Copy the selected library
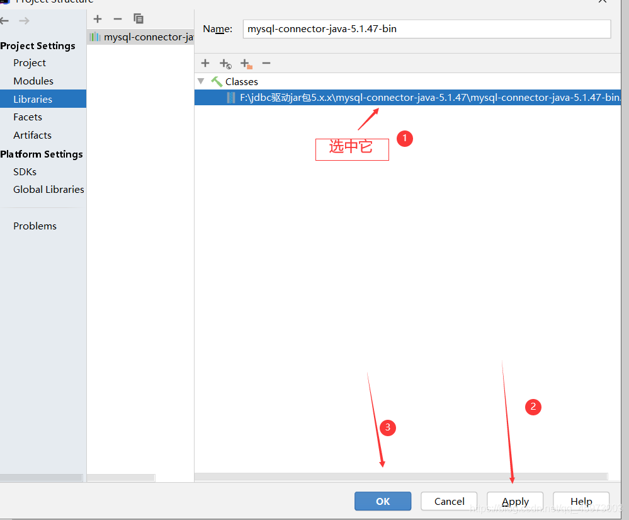Image resolution: width=629 pixels, height=520 pixels. tap(139, 19)
